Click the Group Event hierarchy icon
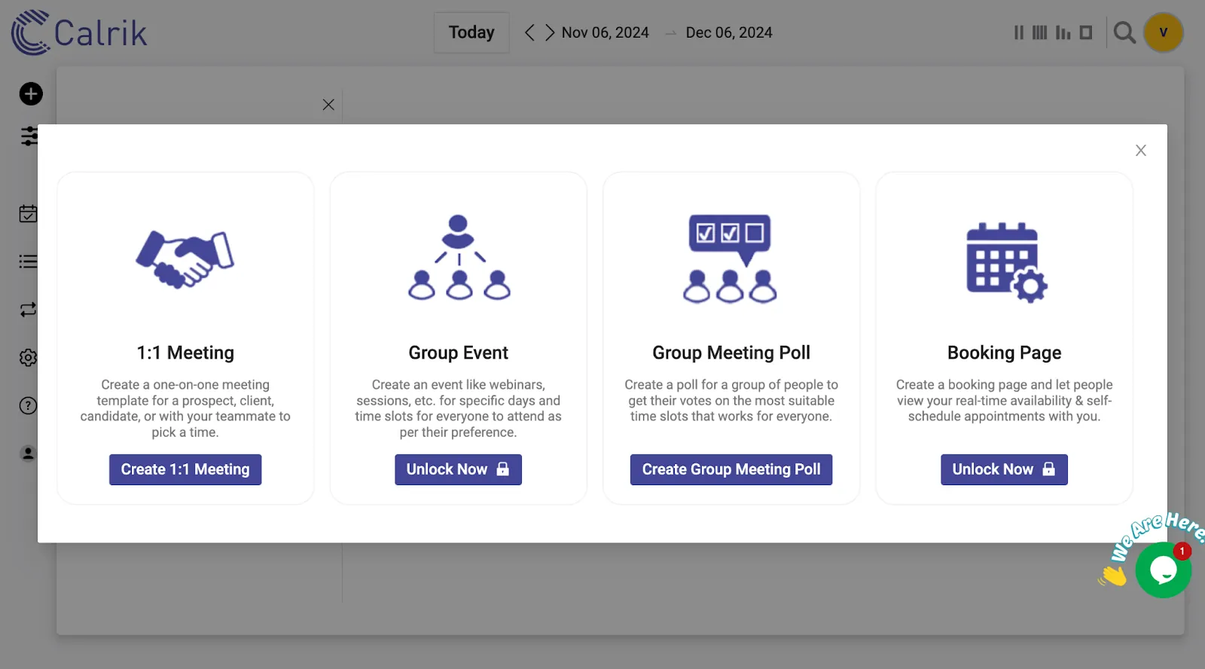Viewport: 1205px width, 669px height. (459, 258)
